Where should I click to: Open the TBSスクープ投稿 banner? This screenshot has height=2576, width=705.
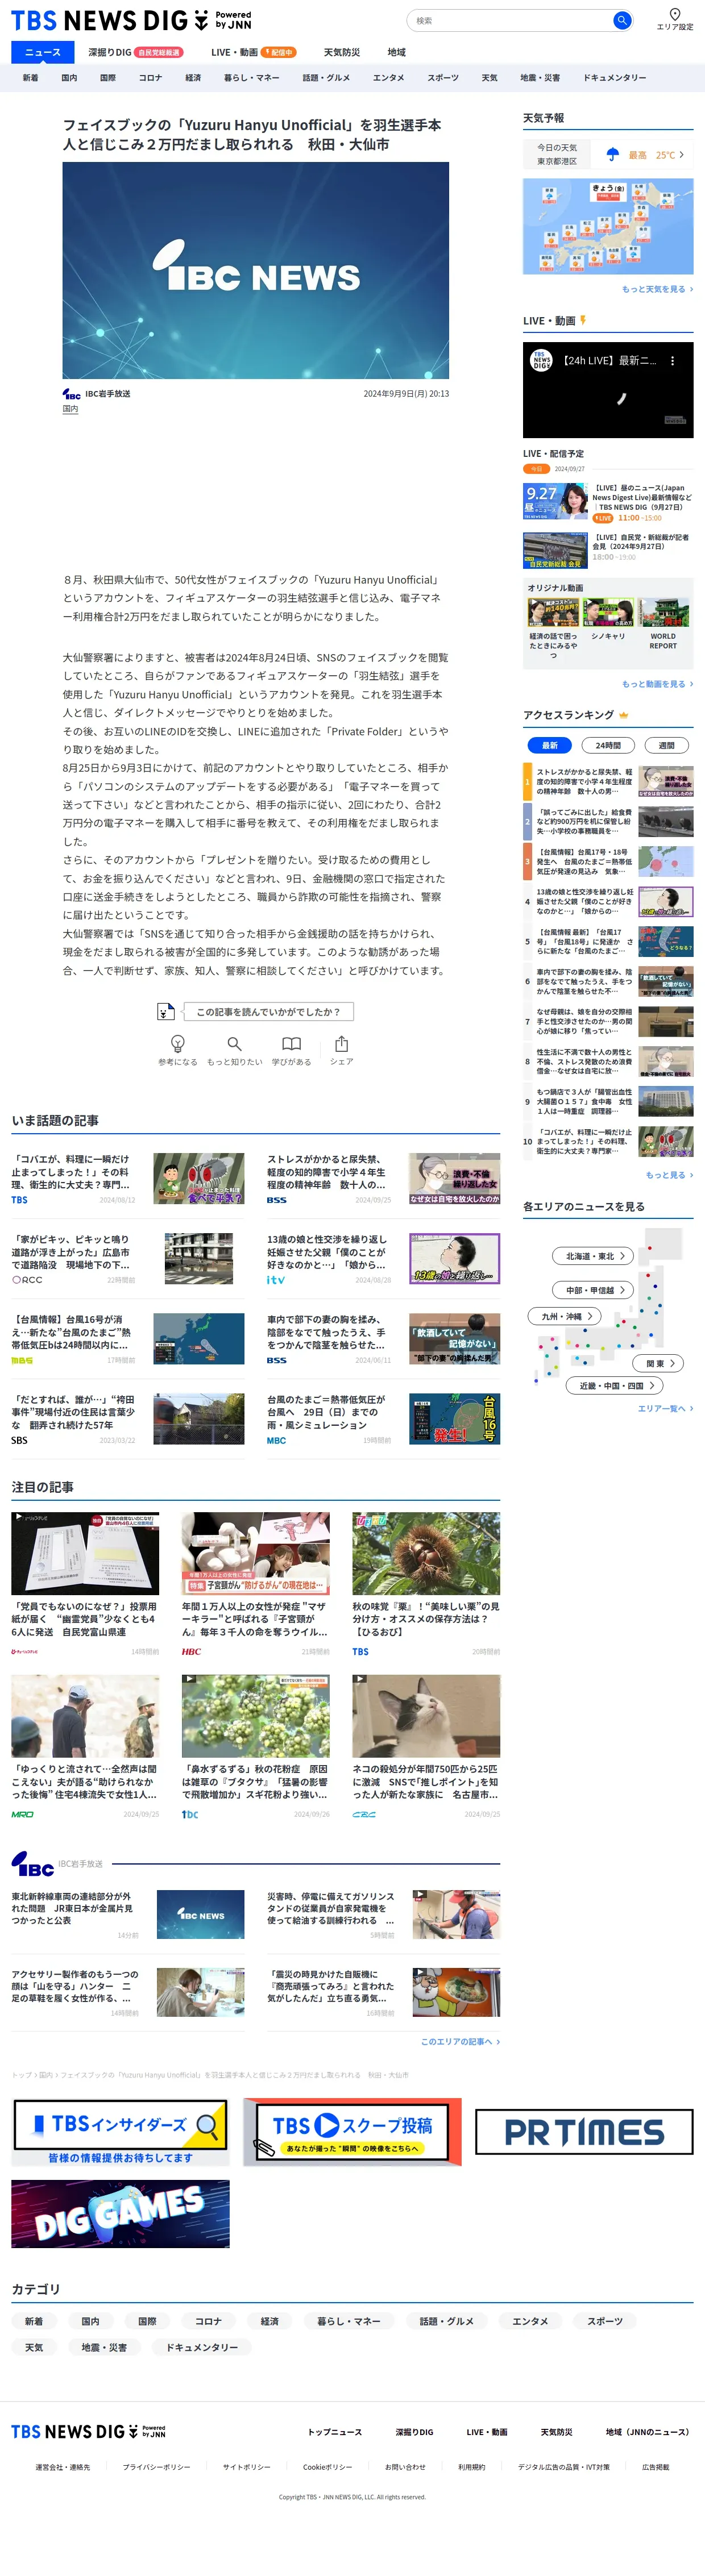(x=352, y=2131)
